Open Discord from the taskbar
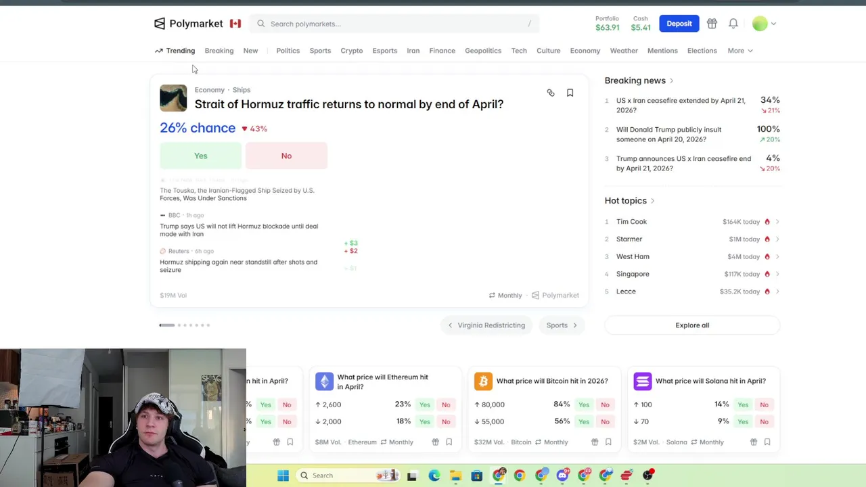The width and height of the screenshot is (866, 487). click(x=562, y=476)
